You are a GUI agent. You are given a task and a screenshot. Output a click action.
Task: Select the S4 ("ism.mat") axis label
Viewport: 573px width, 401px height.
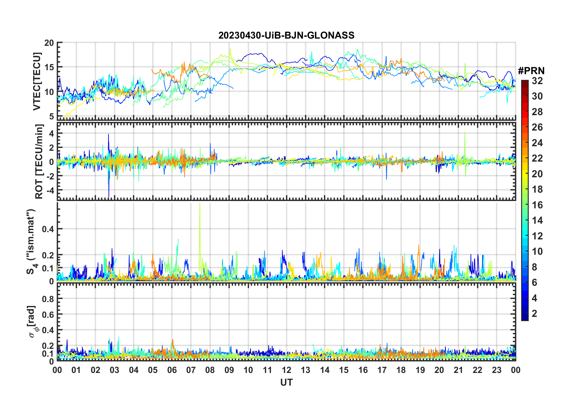[x=31, y=241]
